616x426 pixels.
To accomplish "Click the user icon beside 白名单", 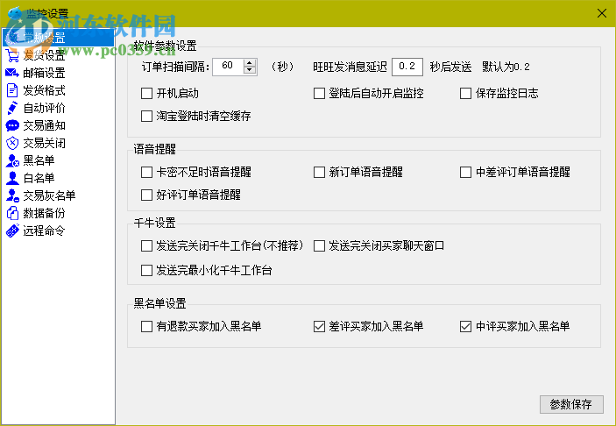I will (12, 178).
